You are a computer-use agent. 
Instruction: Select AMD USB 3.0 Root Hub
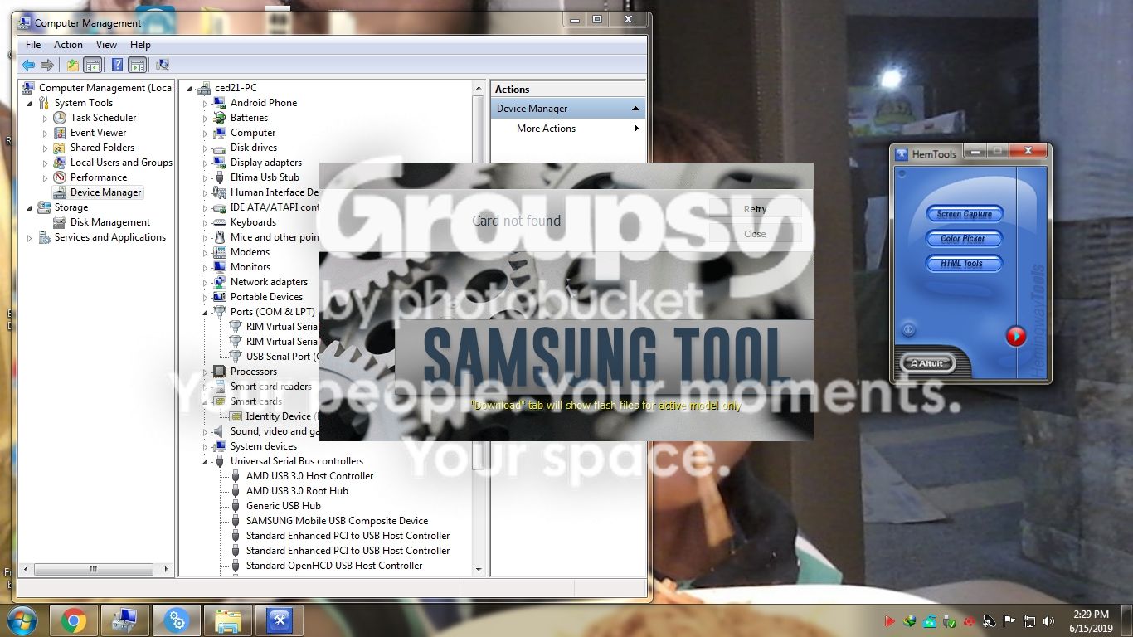pyautogui.click(x=297, y=491)
